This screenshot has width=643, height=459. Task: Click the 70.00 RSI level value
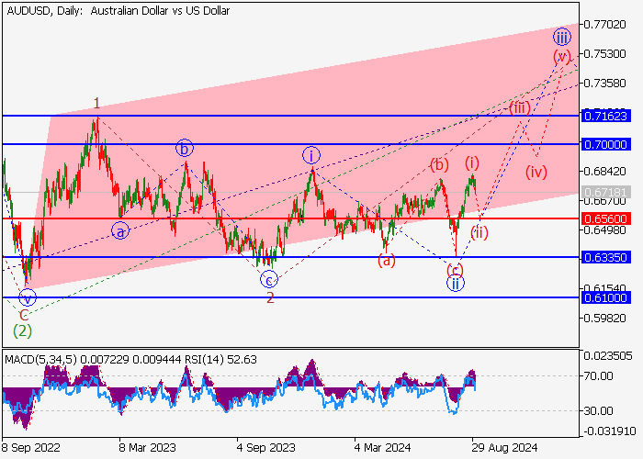pyautogui.click(x=599, y=375)
